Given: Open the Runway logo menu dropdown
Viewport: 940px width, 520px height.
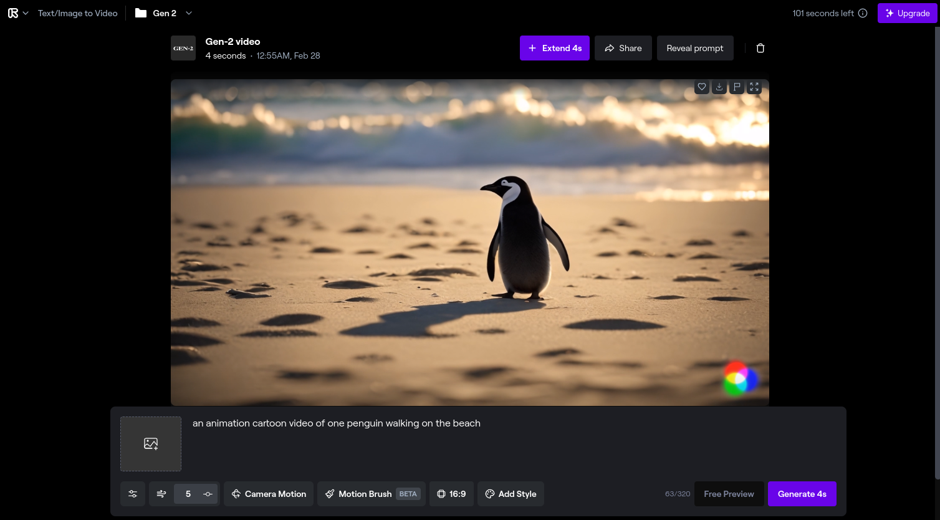Looking at the screenshot, I should (x=18, y=13).
